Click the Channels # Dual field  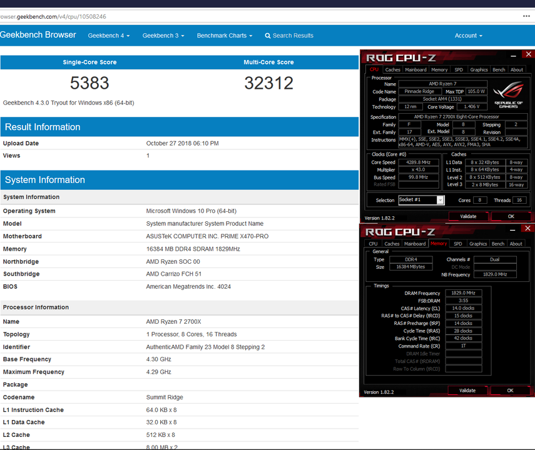[495, 259]
